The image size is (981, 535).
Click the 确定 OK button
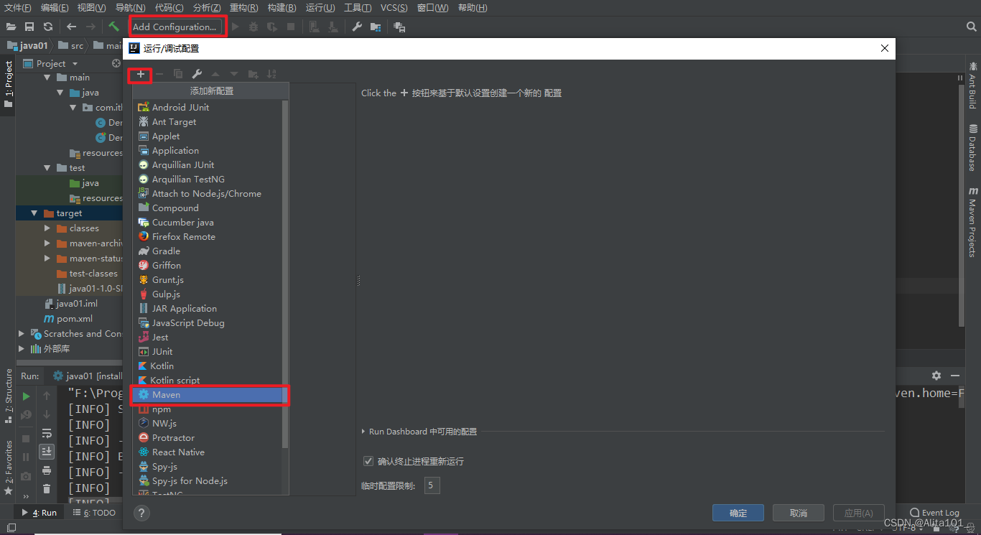tap(738, 513)
